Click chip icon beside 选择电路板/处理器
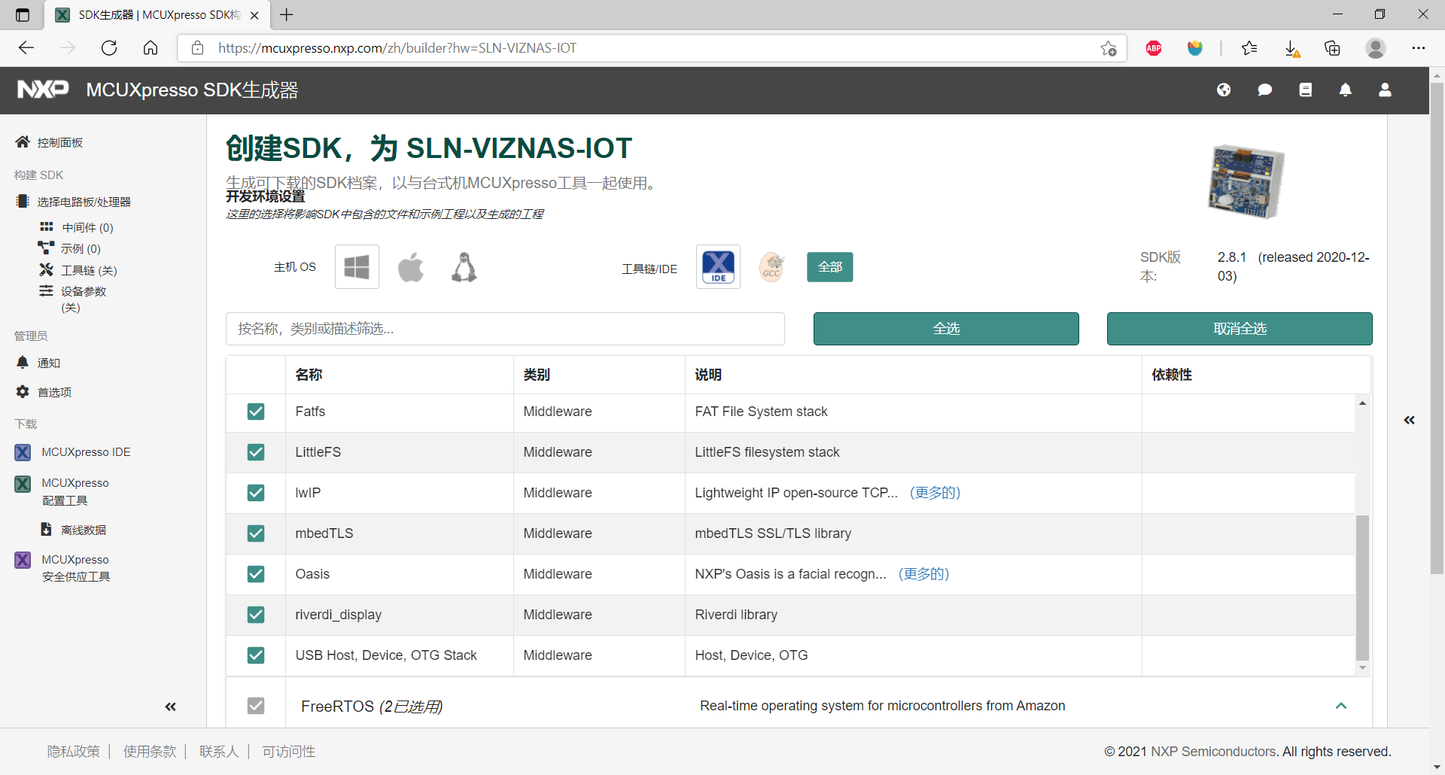Image resolution: width=1445 pixels, height=775 pixels. coord(23,201)
